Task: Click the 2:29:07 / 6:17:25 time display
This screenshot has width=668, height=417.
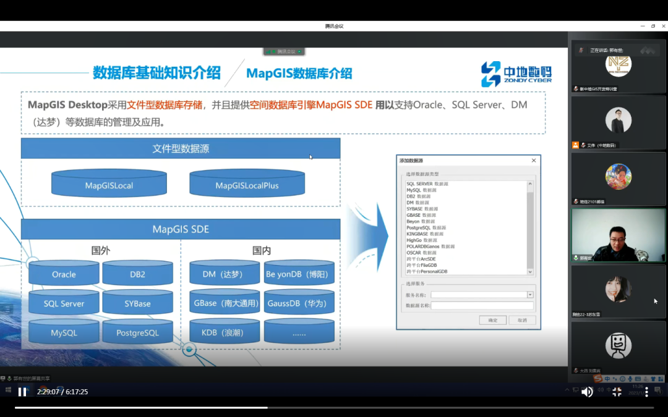Action: click(x=62, y=392)
